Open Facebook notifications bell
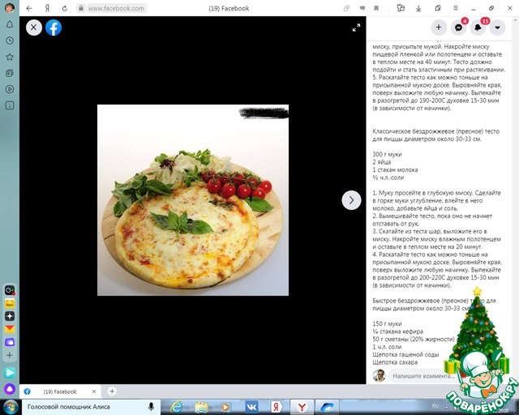 tap(478, 27)
